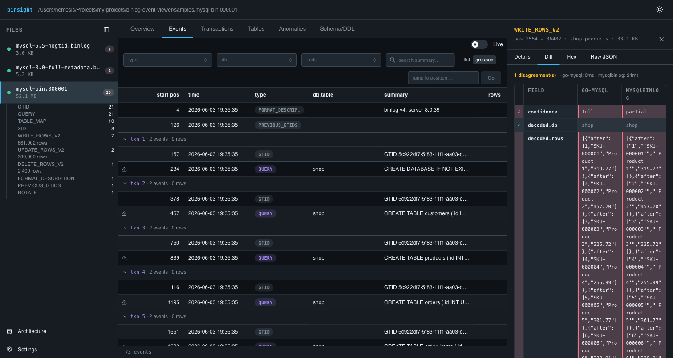Click the 'summary' column header
The image size is (673, 358).
396,95
